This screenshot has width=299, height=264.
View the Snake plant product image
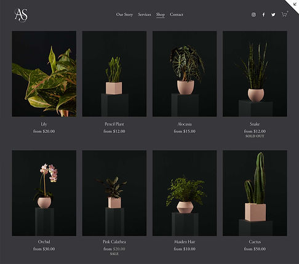click(x=255, y=74)
